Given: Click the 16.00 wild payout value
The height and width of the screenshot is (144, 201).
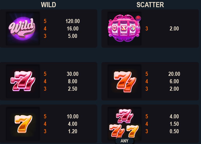Looking at the screenshot, I should (73, 28).
